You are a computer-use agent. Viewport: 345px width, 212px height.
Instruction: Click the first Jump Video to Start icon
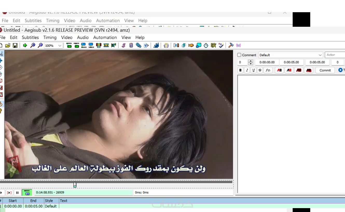point(69,45)
